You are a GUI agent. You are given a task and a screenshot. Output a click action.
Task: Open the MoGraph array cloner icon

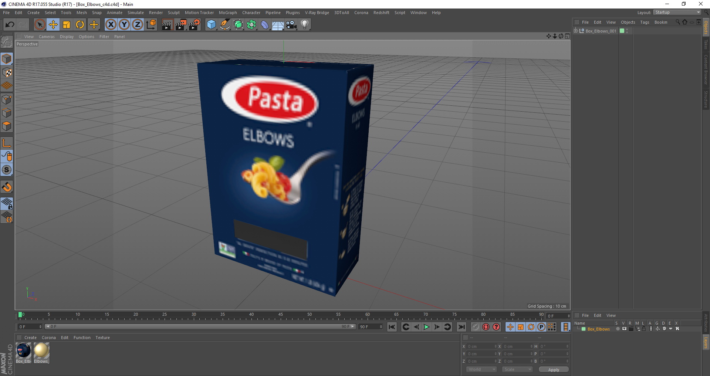coord(251,25)
